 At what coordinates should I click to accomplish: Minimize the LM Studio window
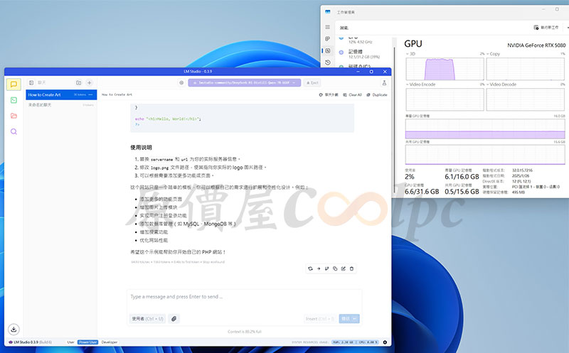[x=358, y=72]
